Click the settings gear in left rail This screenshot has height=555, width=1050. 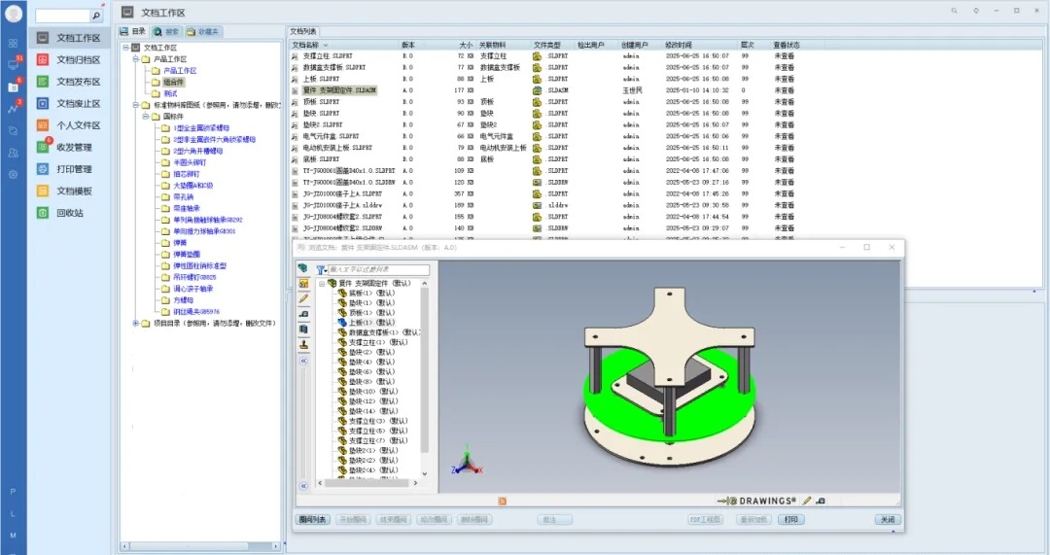[13, 174]
